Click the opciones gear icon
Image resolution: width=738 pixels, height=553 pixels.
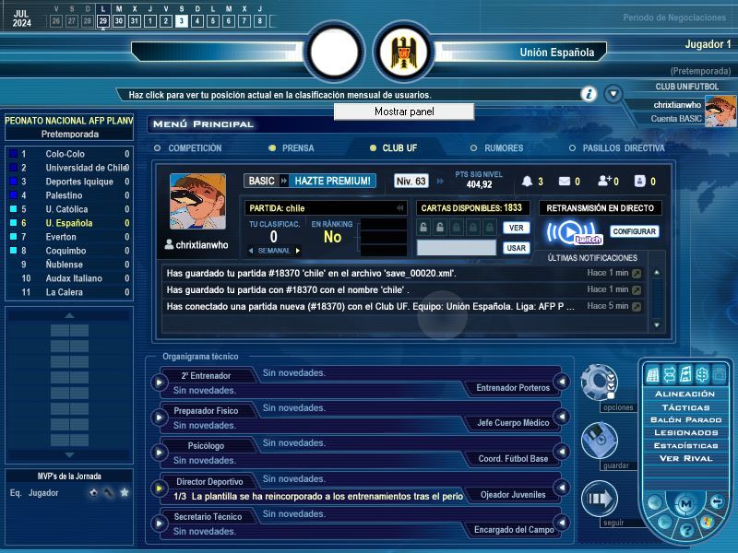(599, 382)
